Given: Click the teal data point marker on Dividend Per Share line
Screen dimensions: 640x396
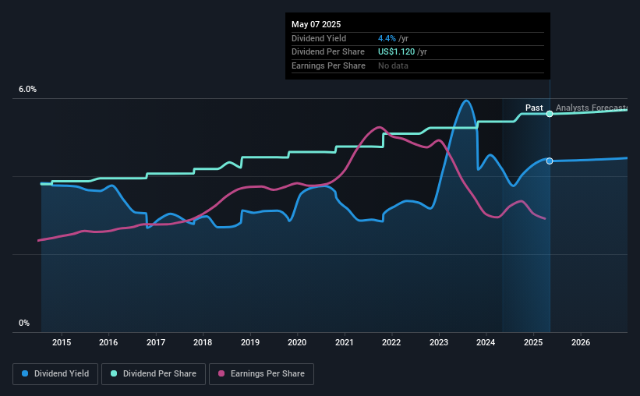Looking at the screenshot, I should [550, 114].
